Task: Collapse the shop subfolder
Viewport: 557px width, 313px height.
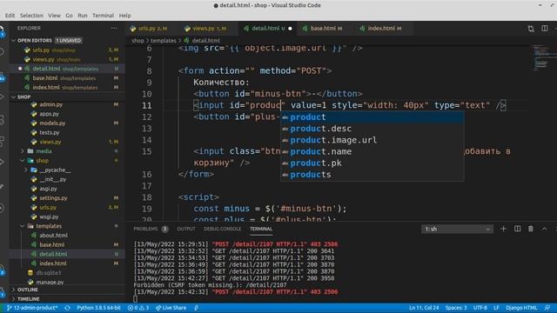Action: [x=23, y=160]
